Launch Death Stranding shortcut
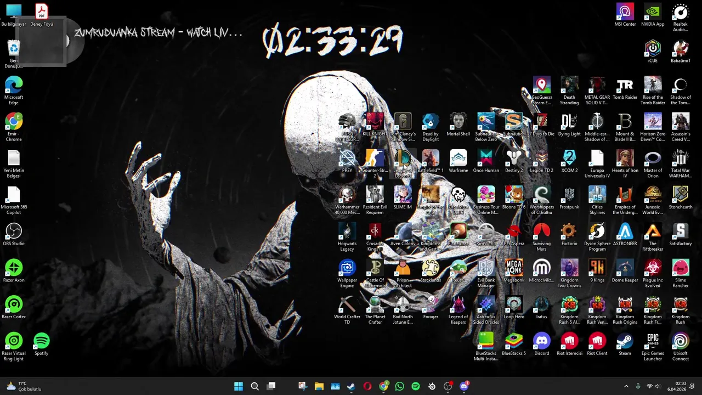The height and width of the screenshot is (395, 702). tap(569, 91)
